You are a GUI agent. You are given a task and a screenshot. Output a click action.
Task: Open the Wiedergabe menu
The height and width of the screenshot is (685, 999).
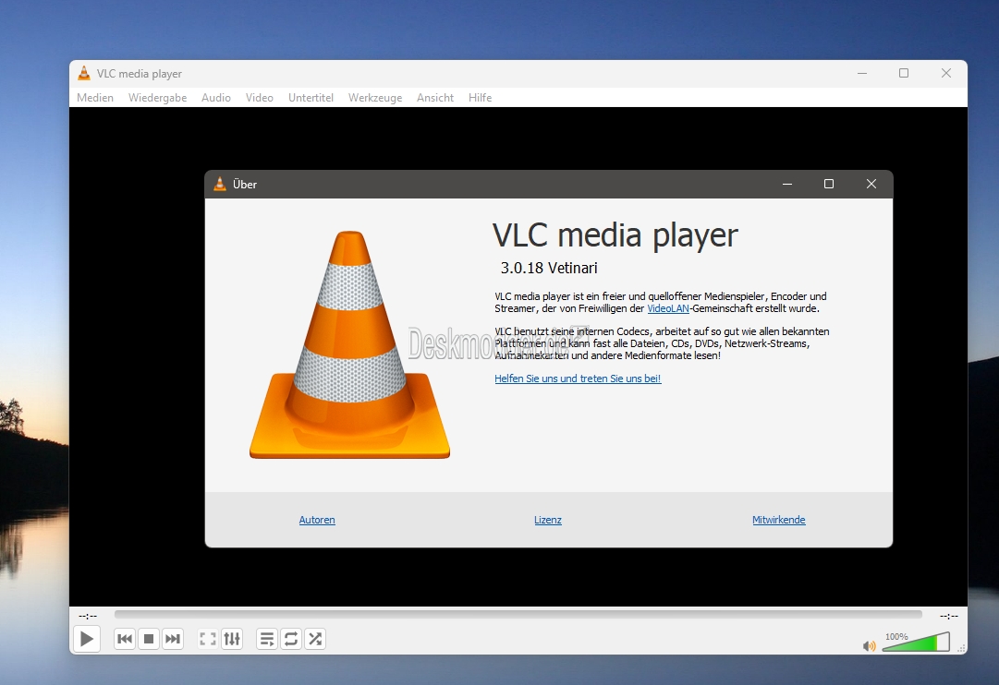(x=157, y=98)
